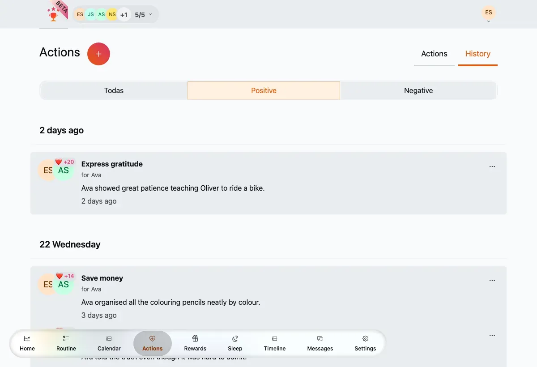The height and width of the screenshot is (367, 537).
Task: Click AS avatar on Express gratitude entry
Action: [64, 170]
